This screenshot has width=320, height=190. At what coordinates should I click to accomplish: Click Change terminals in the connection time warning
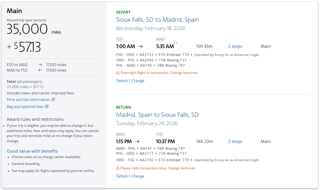tap(181, 168)
